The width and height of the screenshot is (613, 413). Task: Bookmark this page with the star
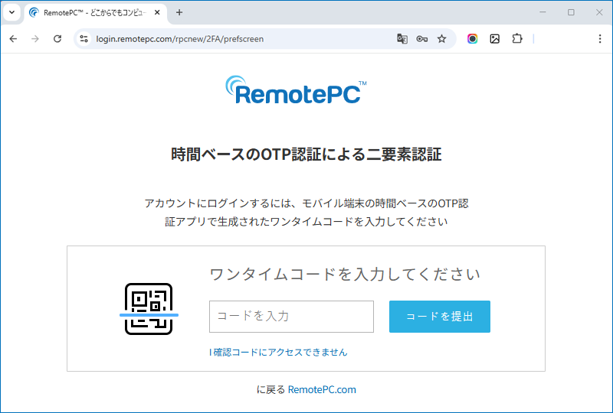pos(442,39)
